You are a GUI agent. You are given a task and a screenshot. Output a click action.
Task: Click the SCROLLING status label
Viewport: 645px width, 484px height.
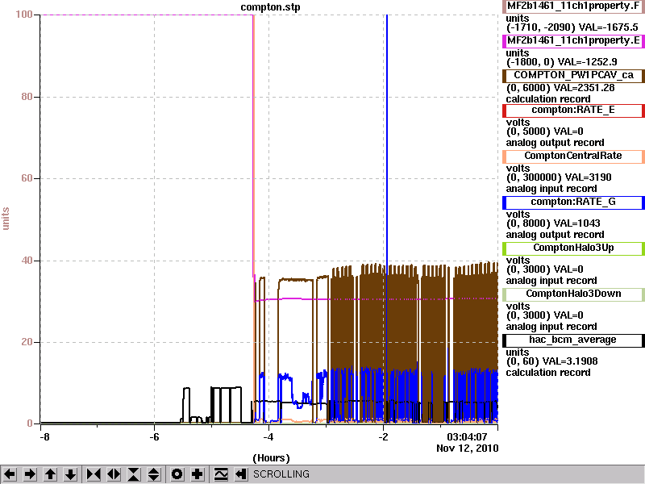click(281, 474)
